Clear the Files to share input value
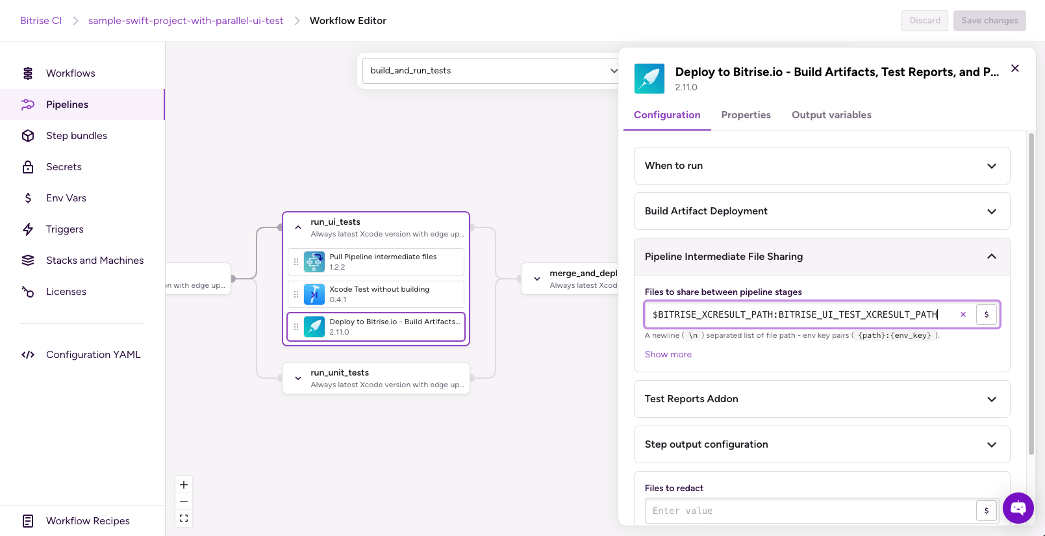Image resolution: width=1045 pixels, height=536 pixels. pyautogui.click(x=963, y=314)
